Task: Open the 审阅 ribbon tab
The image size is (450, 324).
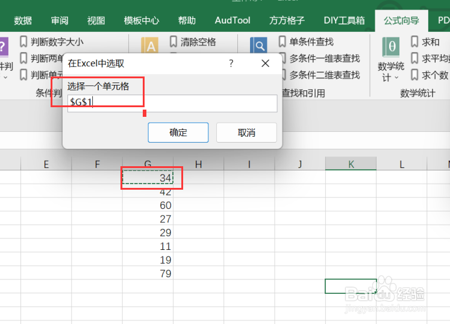Action: (x=60, y=20)
